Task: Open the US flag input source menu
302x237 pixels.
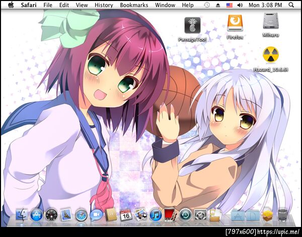Action: (229, 5)
